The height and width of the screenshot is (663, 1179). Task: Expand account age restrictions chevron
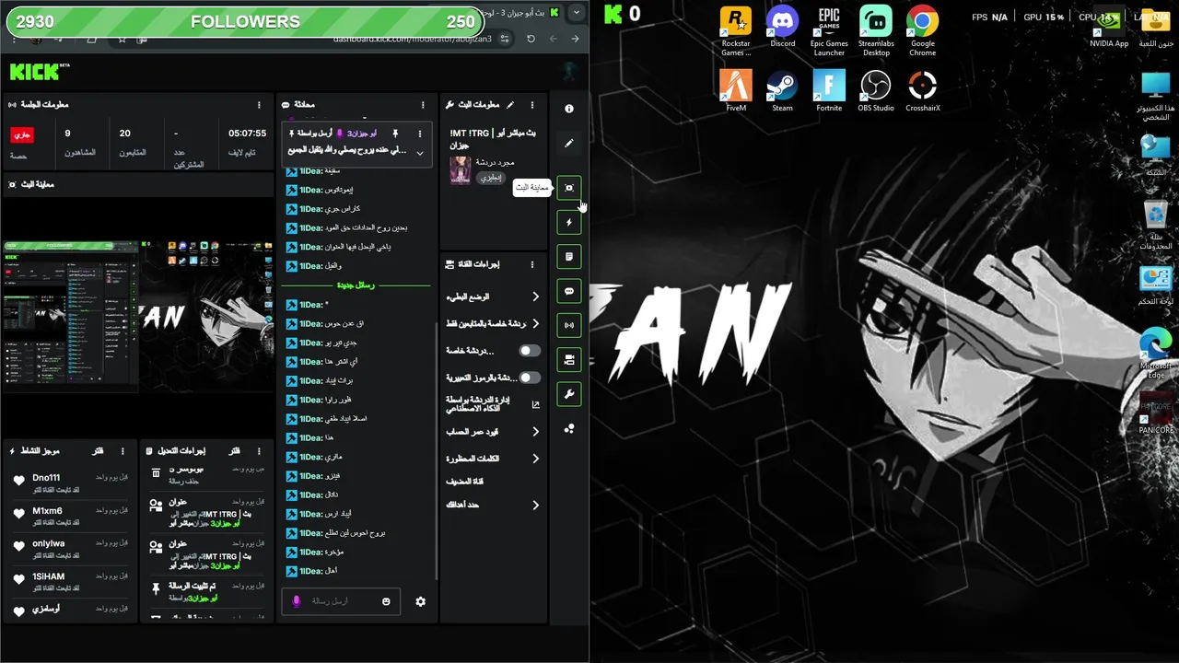(535, 432)
